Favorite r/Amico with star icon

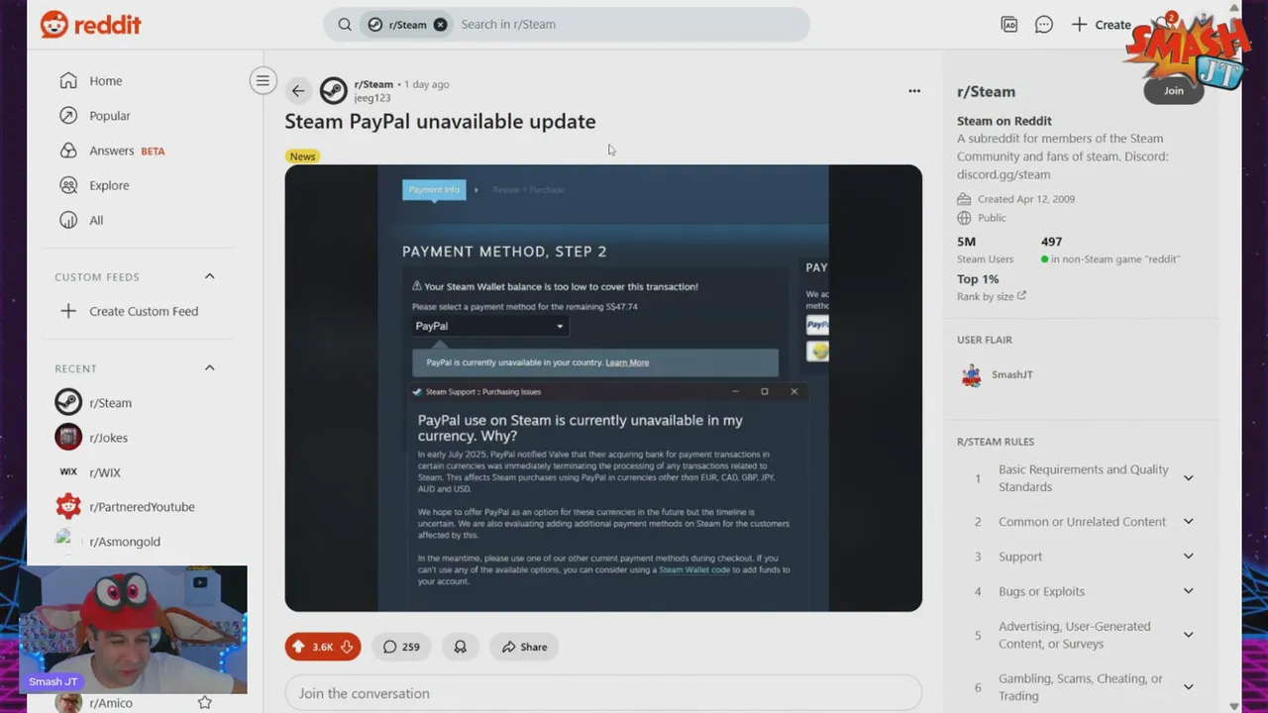204,703
